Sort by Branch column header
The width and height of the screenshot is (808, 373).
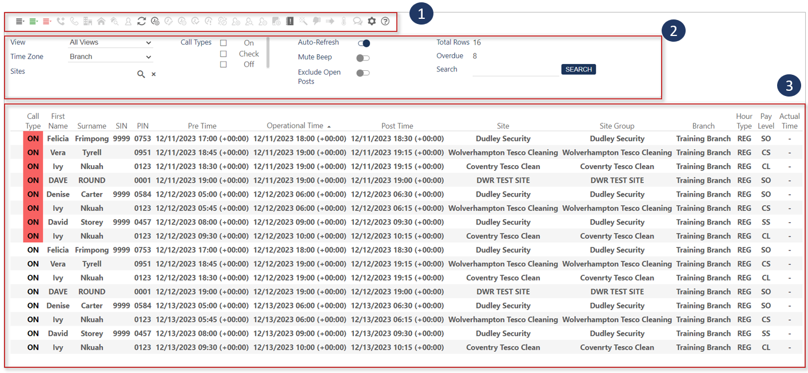[703, 126]
